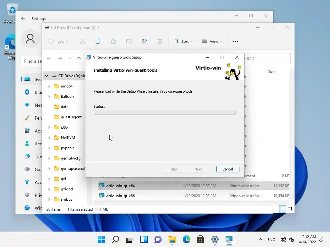Screen dimensions: 330x247
Task: Open clock showing 12:12 AM in taskbar
Action: (307, 239)
